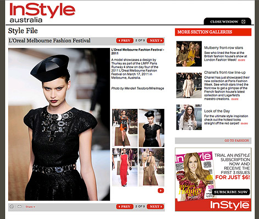The image size is (259, 219).
Task: Open the Share dropdown
Action: [x=30, y=207]
